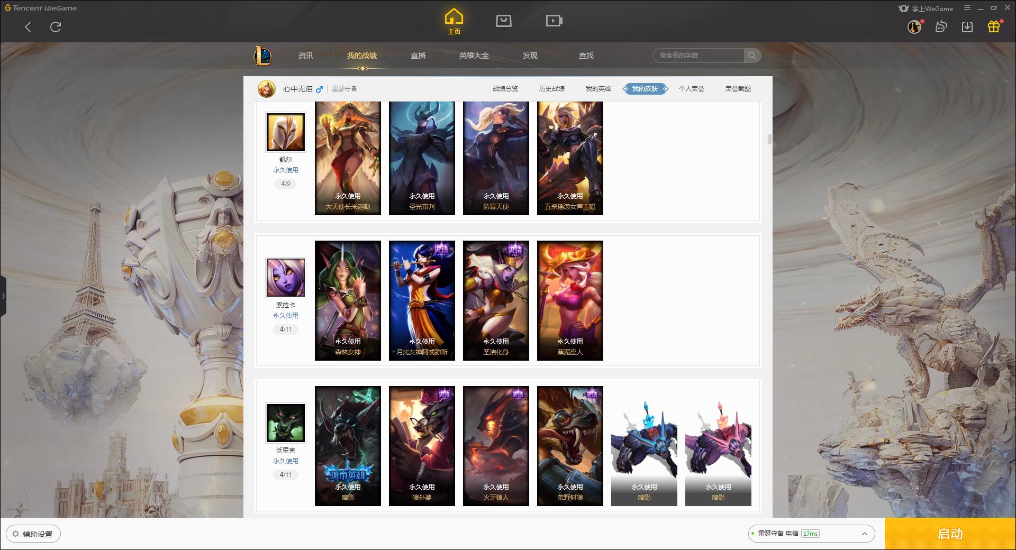The image size is (1016, 550).
Task: Switch to the 查找 tab
Action: 586,56
